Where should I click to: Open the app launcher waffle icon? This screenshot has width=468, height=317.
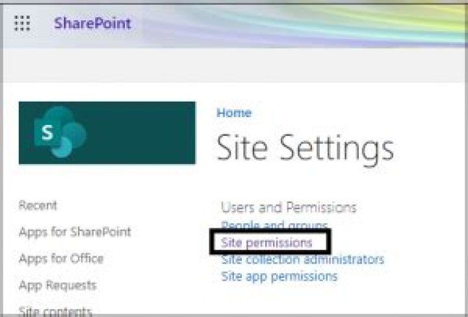pyautogui.click(x=22, y=24)
